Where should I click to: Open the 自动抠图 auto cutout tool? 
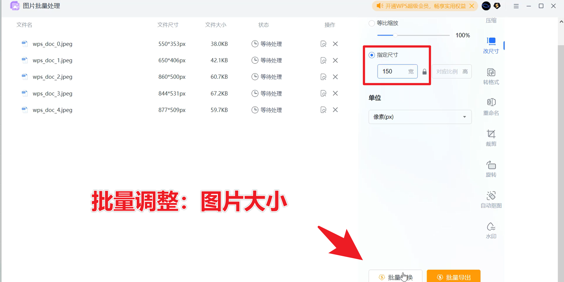(x=491, y=200)
